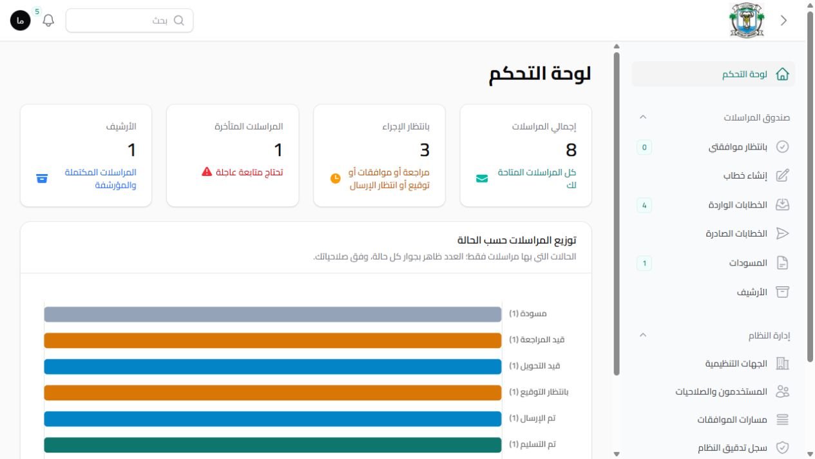
Task: Open إنشاء خطاب menu item
Action: click(x=713, y=176)
